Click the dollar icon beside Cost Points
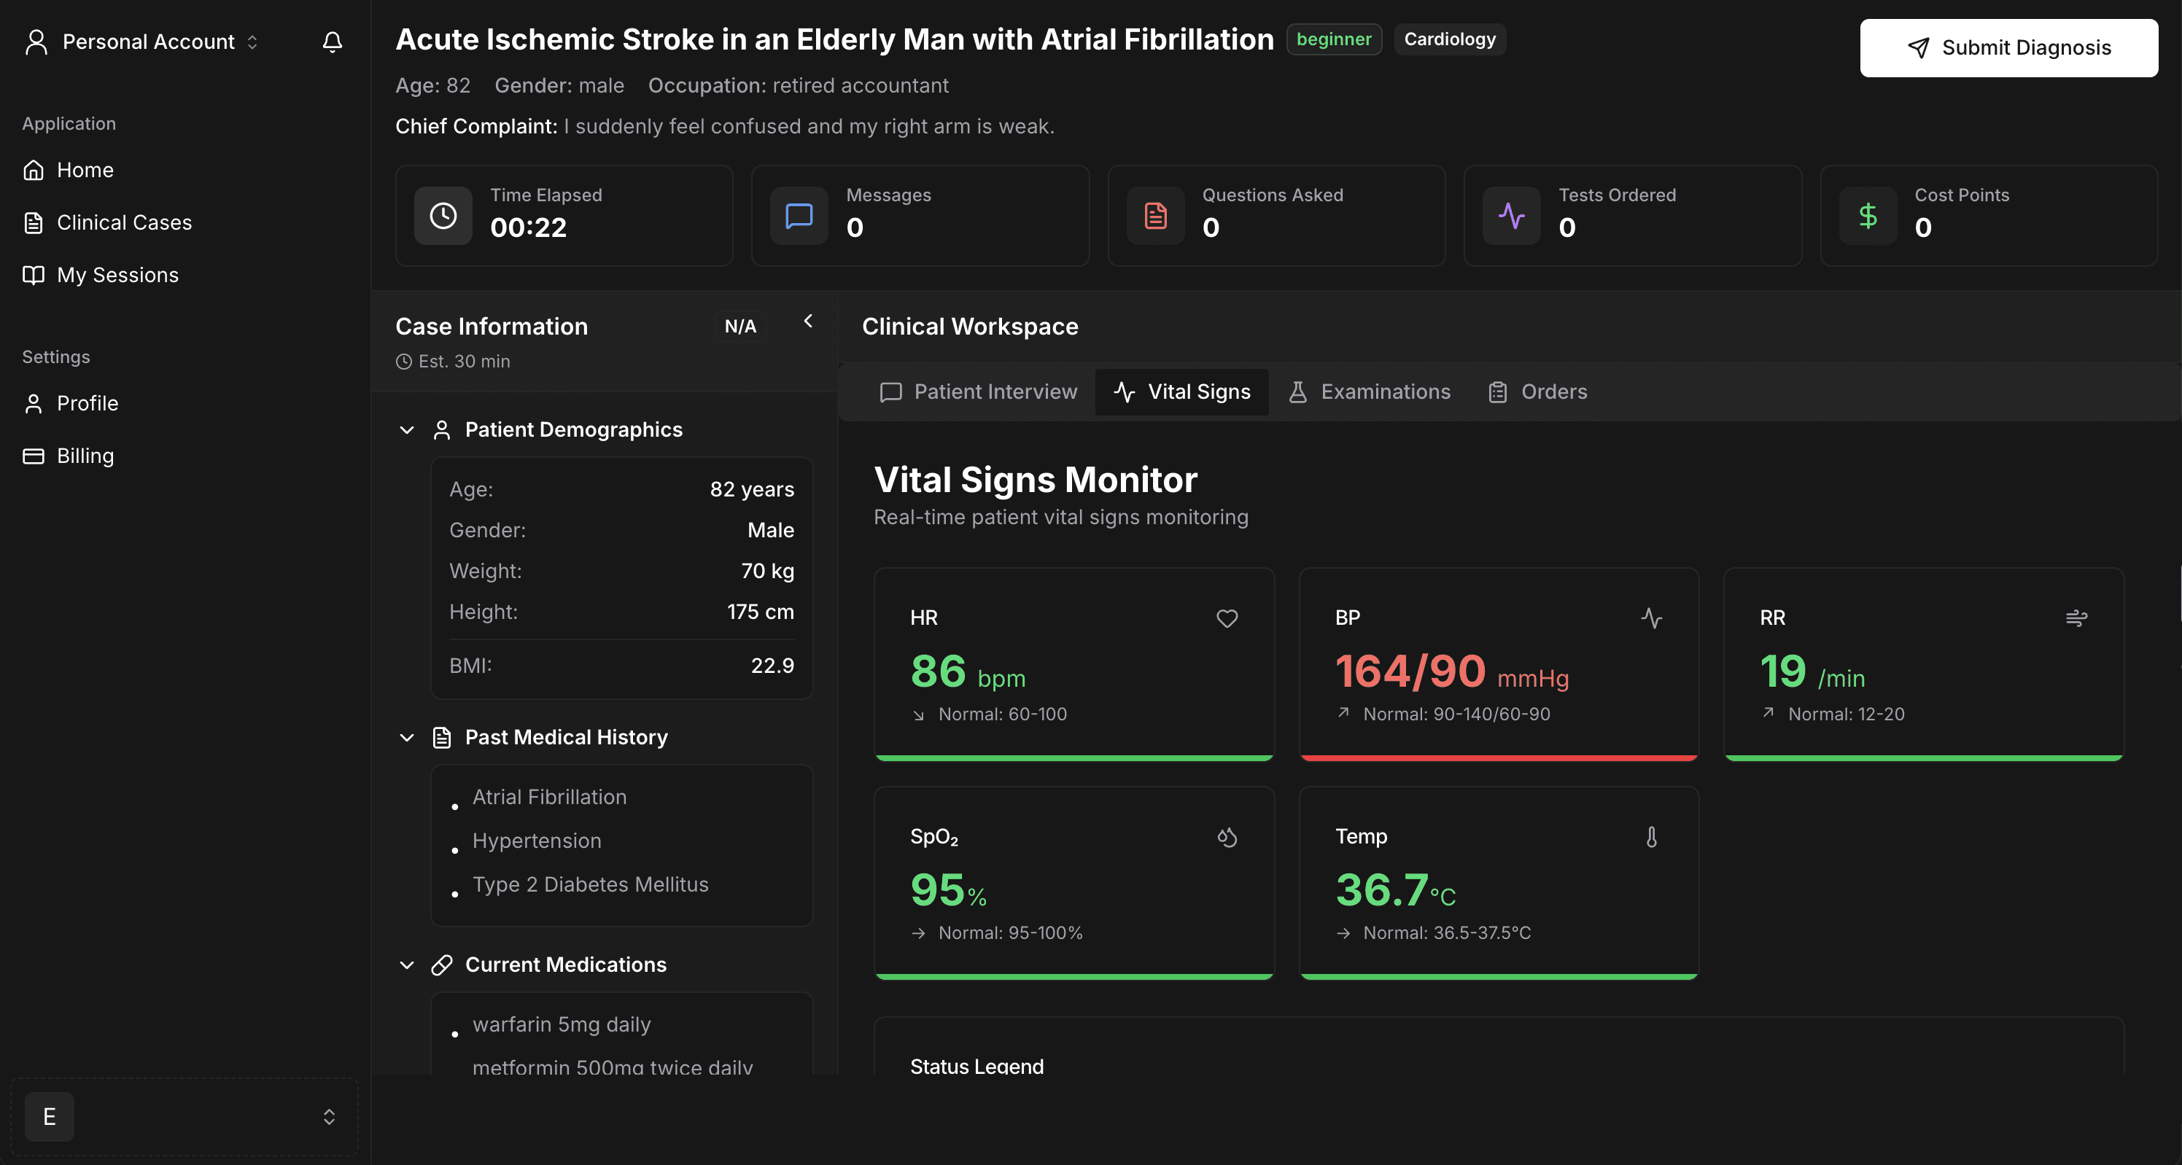Viewport: 2182px width, 1165px height. click(1867, 215)
